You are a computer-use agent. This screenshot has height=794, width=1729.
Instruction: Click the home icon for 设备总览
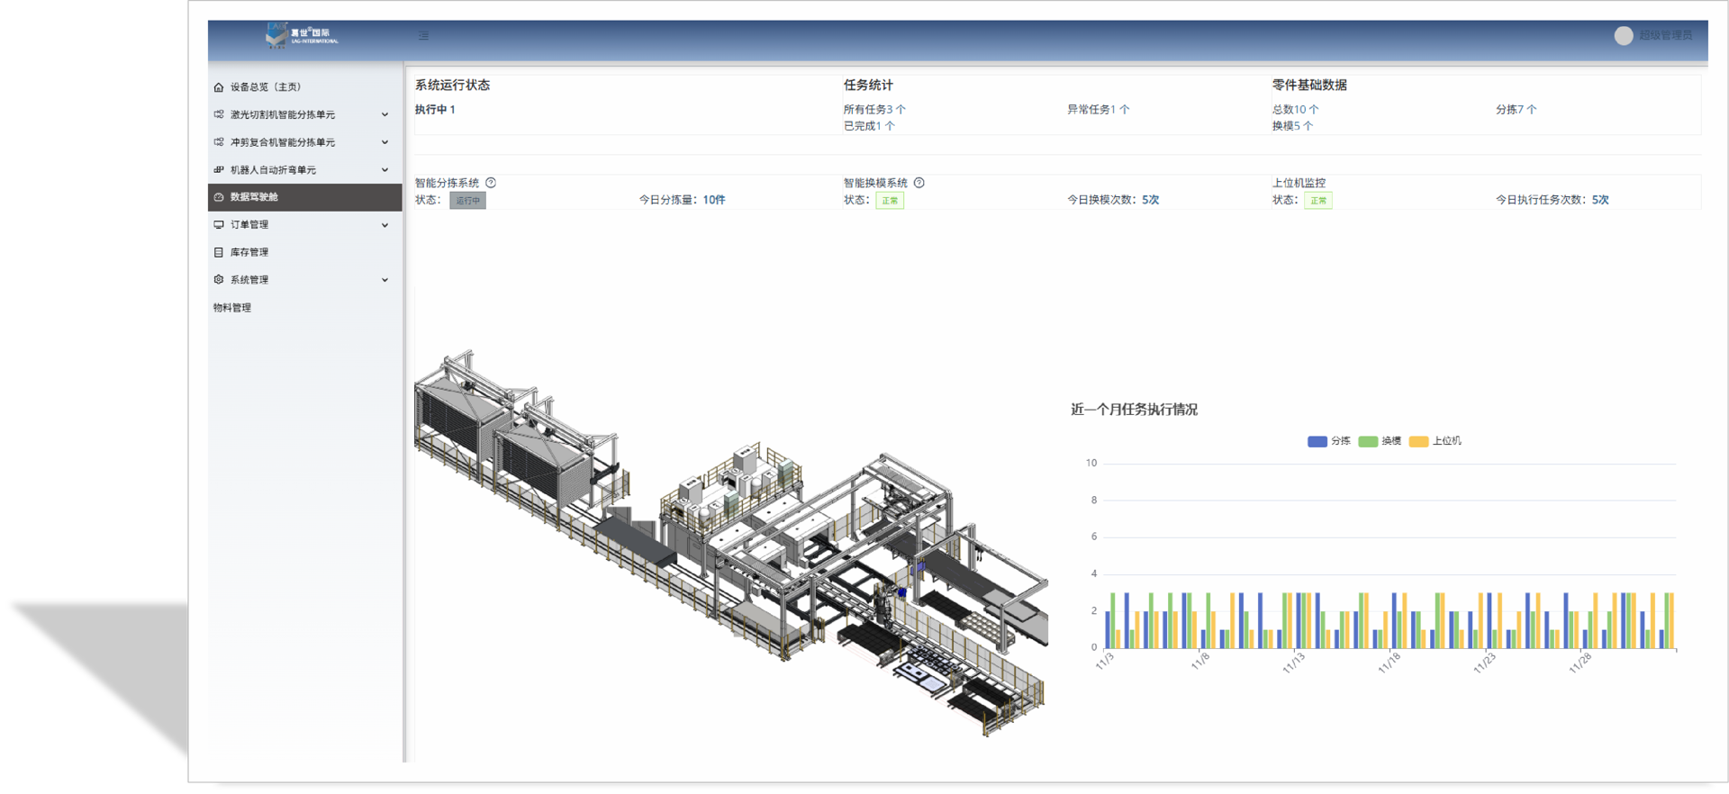click(x=219, y=87)
